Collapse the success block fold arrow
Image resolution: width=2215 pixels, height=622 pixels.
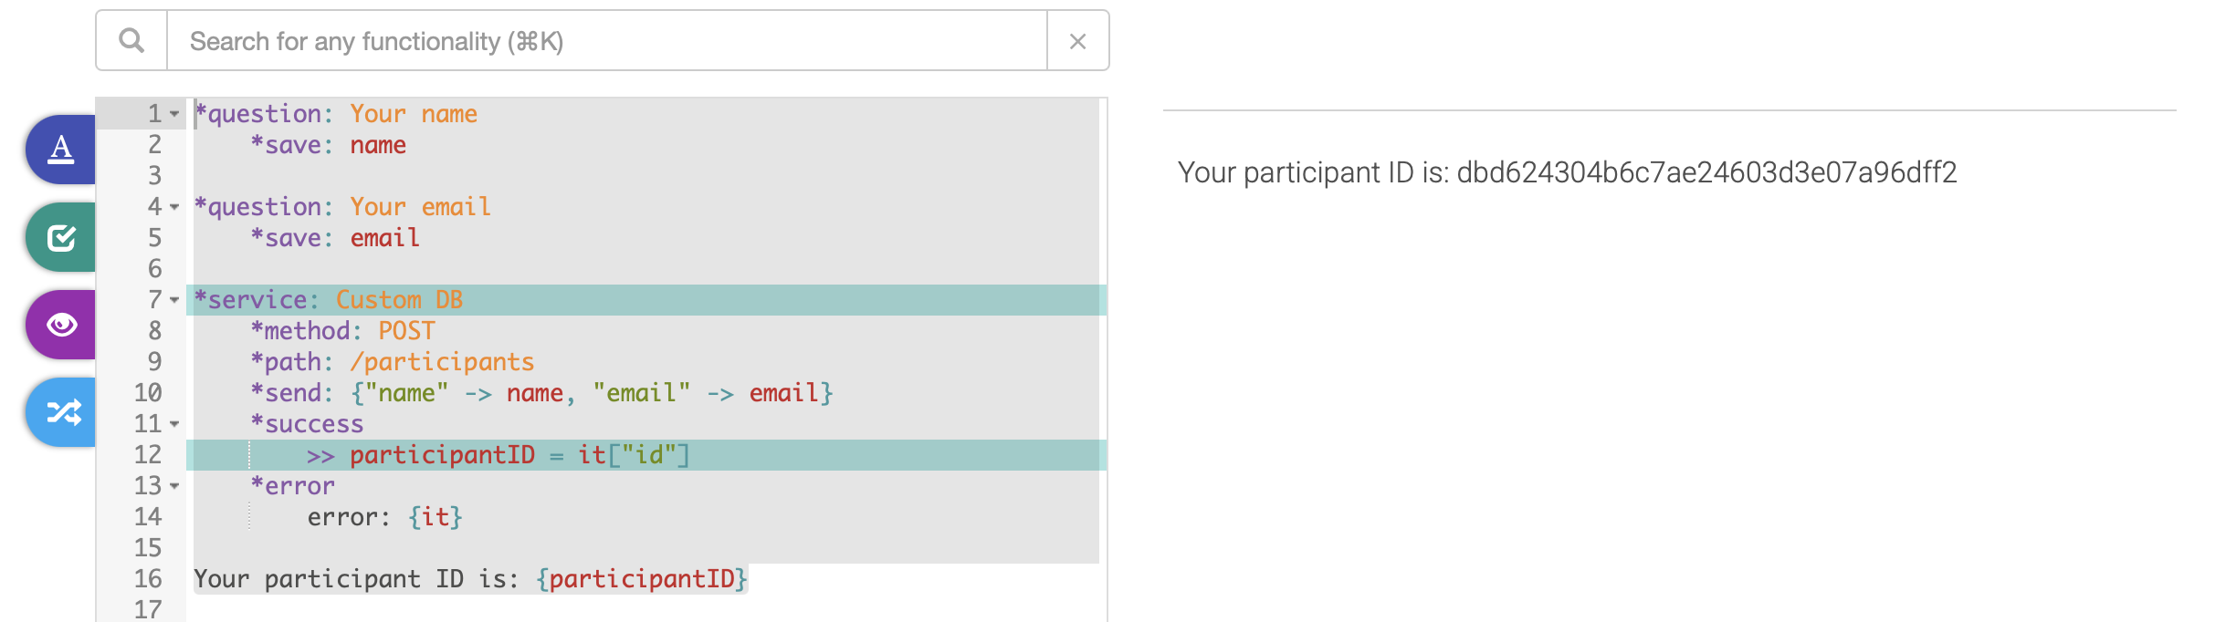coord(174,424)
